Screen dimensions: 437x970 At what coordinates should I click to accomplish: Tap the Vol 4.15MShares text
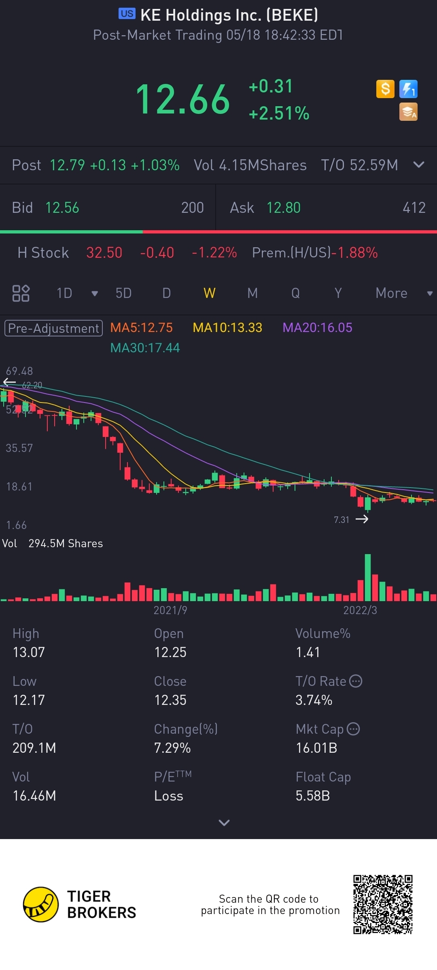(x=250, y=165)
